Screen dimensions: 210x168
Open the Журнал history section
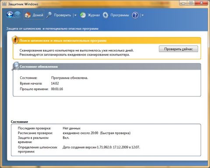tap(94, 15)
